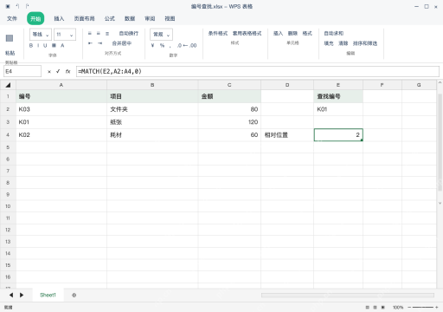Click Fill (填充) in editing group
The width and height of the screenshot is (443, 312).
[x=329, y=43]
